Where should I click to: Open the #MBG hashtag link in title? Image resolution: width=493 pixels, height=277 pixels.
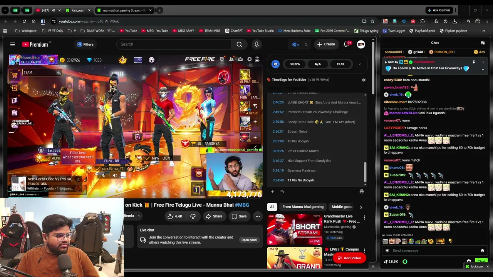(x=242, y=205)
